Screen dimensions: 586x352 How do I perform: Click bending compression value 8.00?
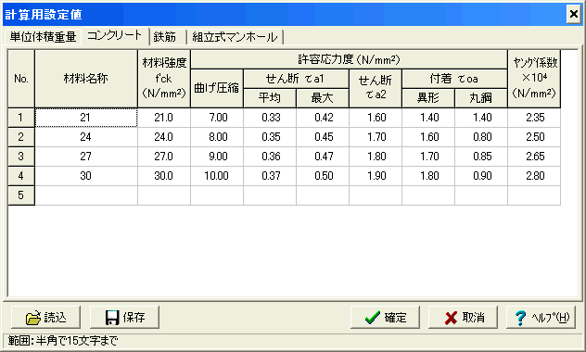(x=217, y=137)
